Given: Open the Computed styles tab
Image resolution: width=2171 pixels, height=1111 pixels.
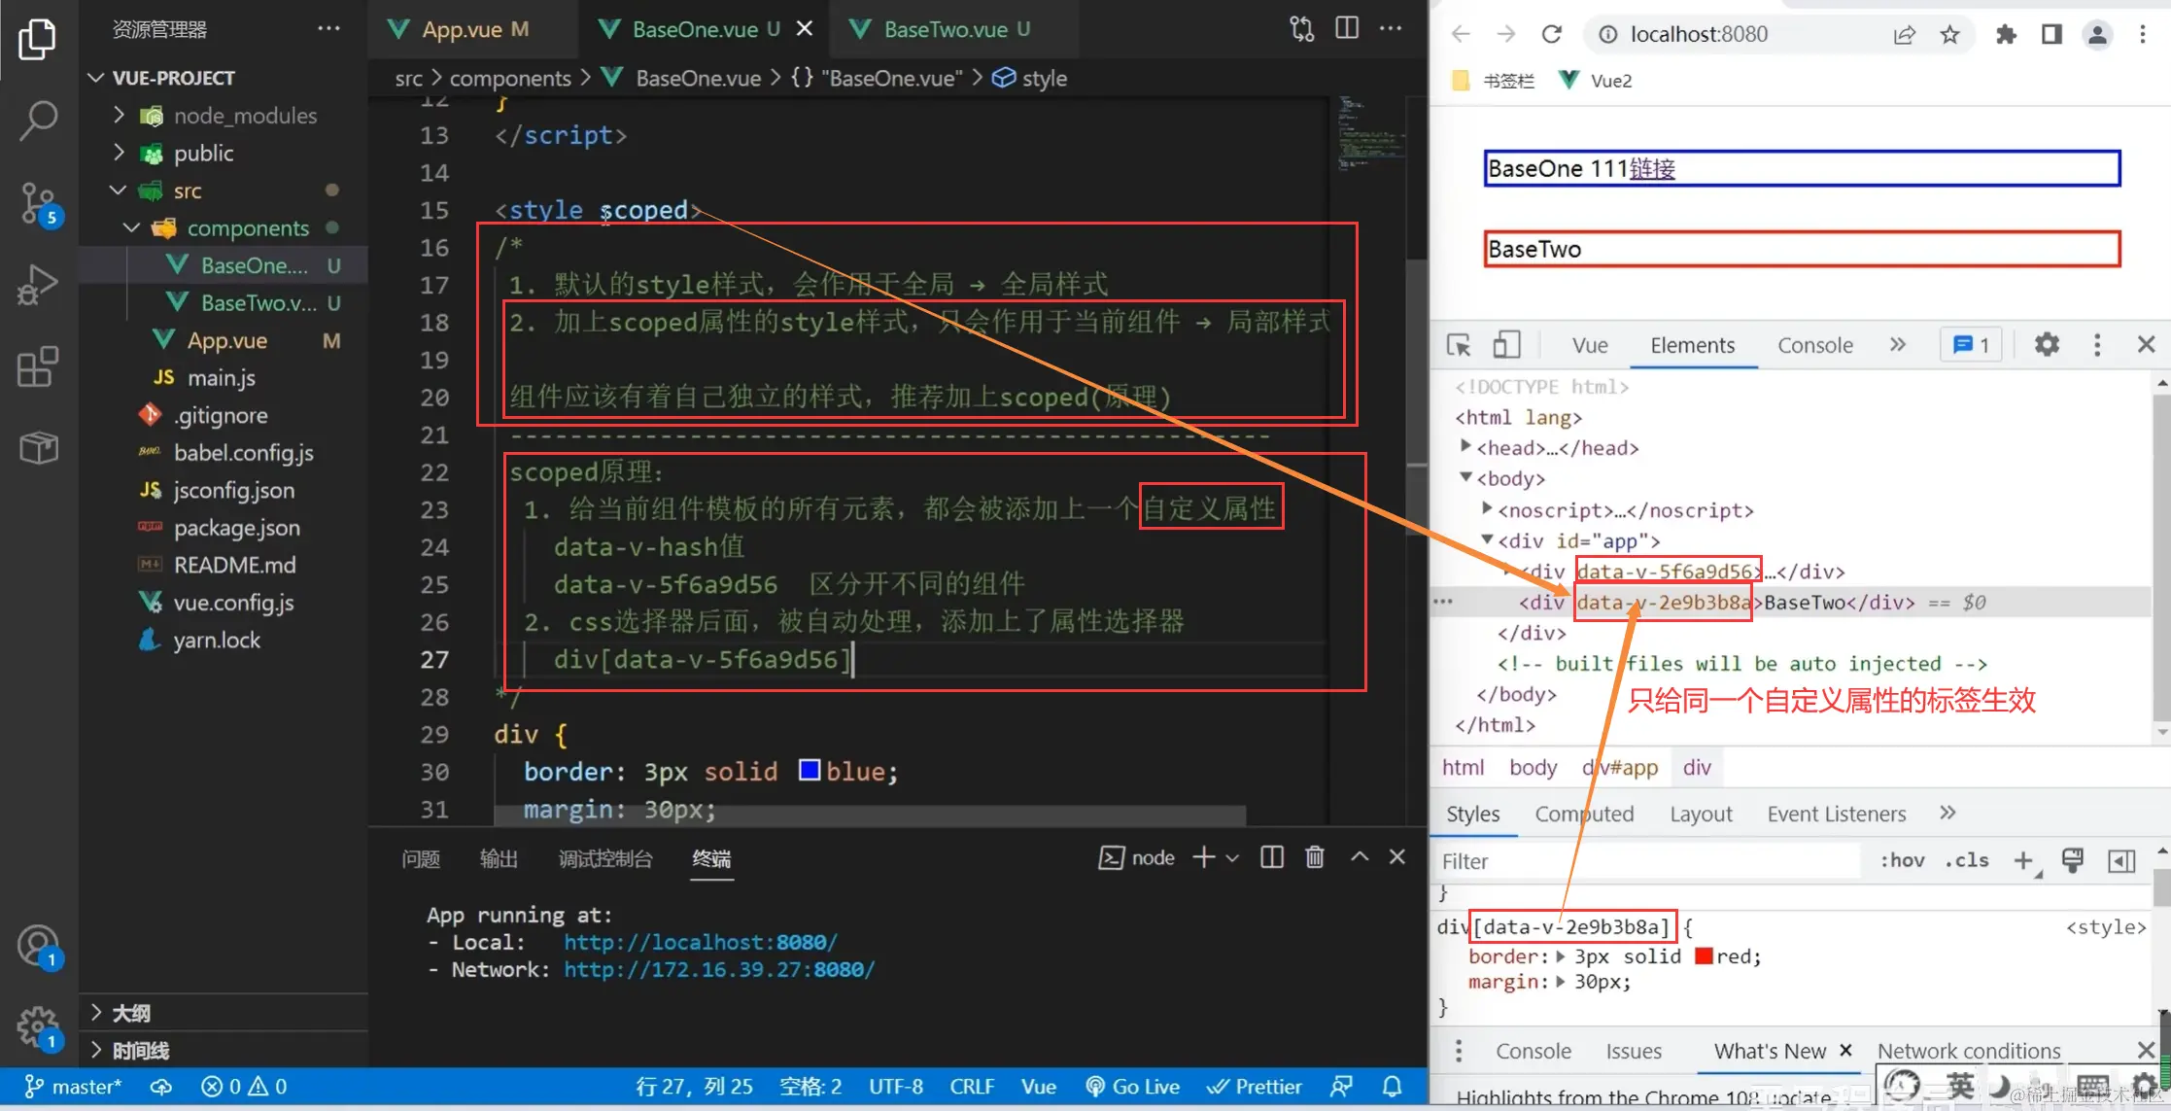Looking at the screenshot, I should 1584,814.
